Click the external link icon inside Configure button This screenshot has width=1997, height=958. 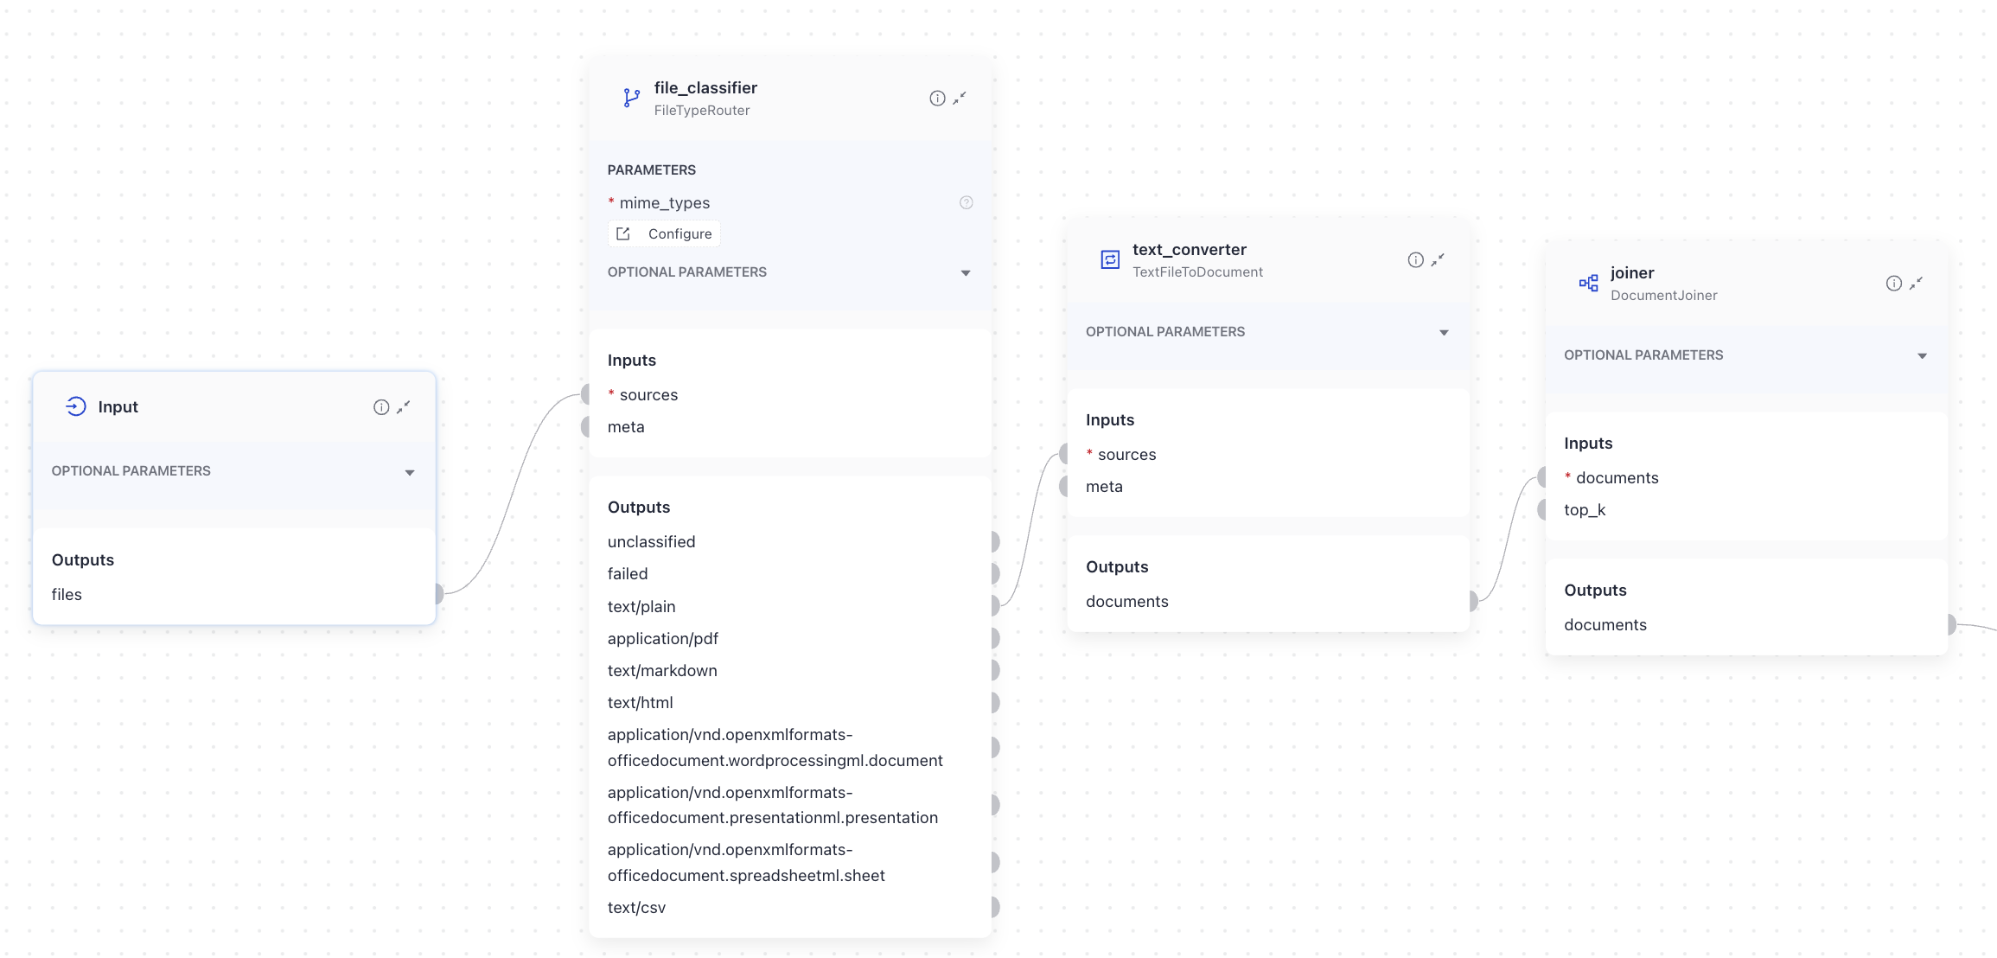click(624, 233)
